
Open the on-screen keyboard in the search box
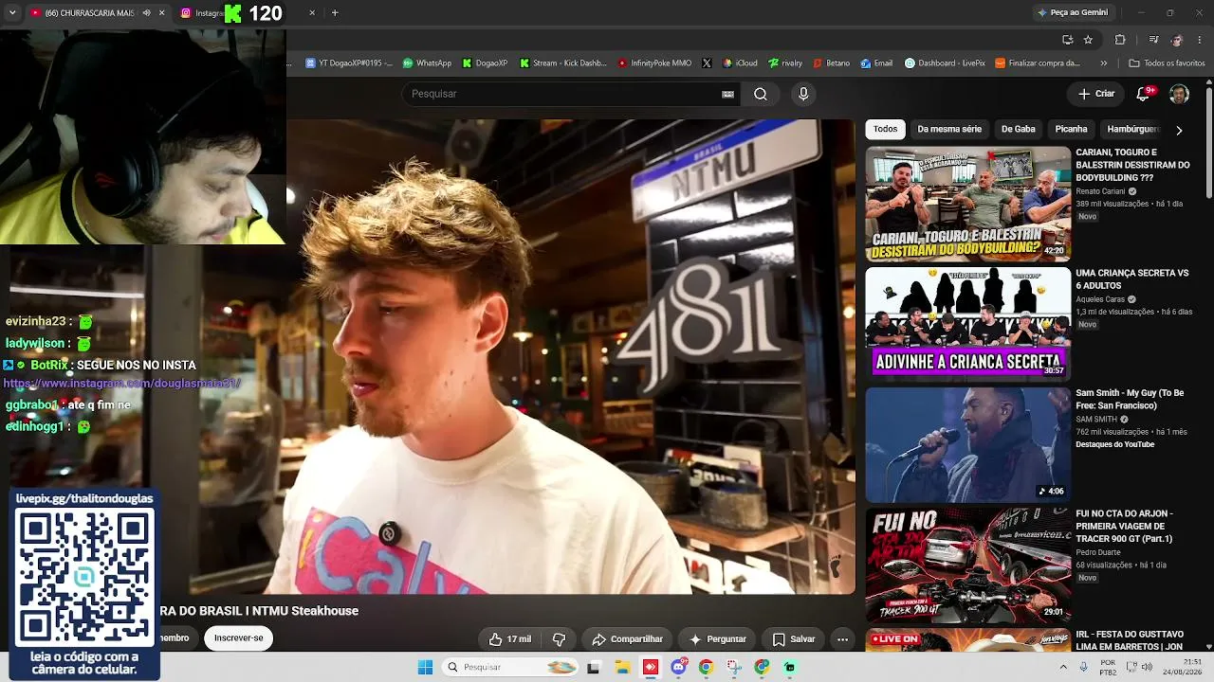(727, 94)
